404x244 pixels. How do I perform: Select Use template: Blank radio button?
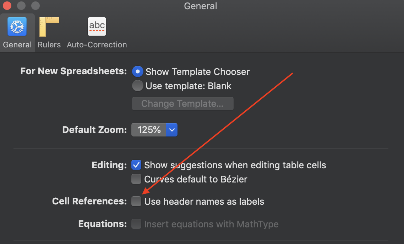click(137, 86)
